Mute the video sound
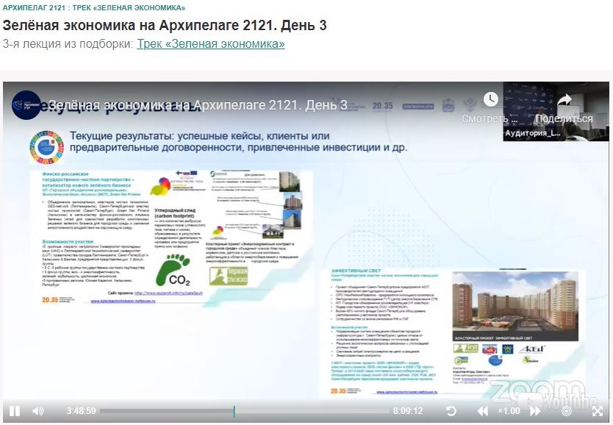The image size is (613, 425). pyautogui.click(x=39, y=411)
